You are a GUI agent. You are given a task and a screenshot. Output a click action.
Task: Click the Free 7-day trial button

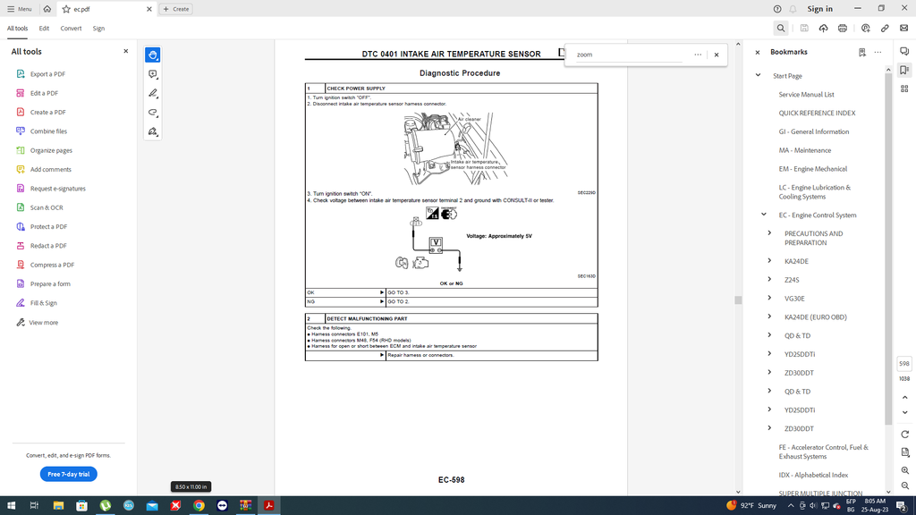(x=68, y=474)
